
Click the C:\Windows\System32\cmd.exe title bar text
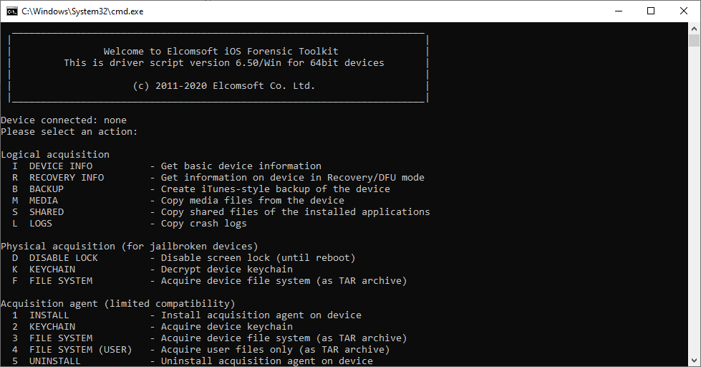[x=82, y=11]
